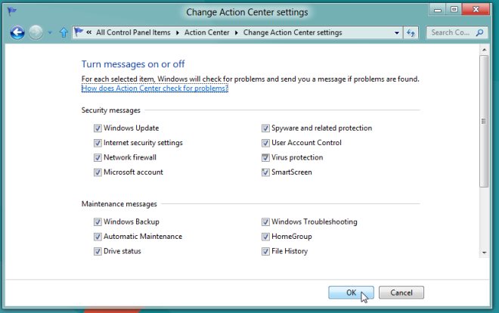499x313 pixels.
Task: Click the Maintenance messages section label
Action: tap(119, 203)
